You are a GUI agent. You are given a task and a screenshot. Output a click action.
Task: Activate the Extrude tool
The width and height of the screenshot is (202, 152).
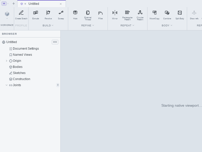click(x=36, y=15)
